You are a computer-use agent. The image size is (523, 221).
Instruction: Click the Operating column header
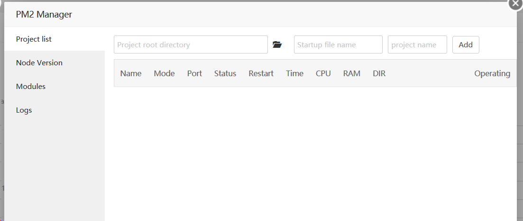tap(492, 73)
